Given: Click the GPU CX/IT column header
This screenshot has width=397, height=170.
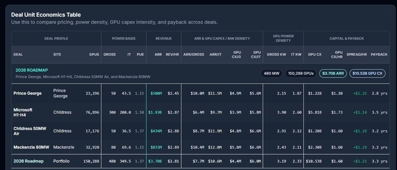Looking at the screenshot, I should [x=256, y=55].
